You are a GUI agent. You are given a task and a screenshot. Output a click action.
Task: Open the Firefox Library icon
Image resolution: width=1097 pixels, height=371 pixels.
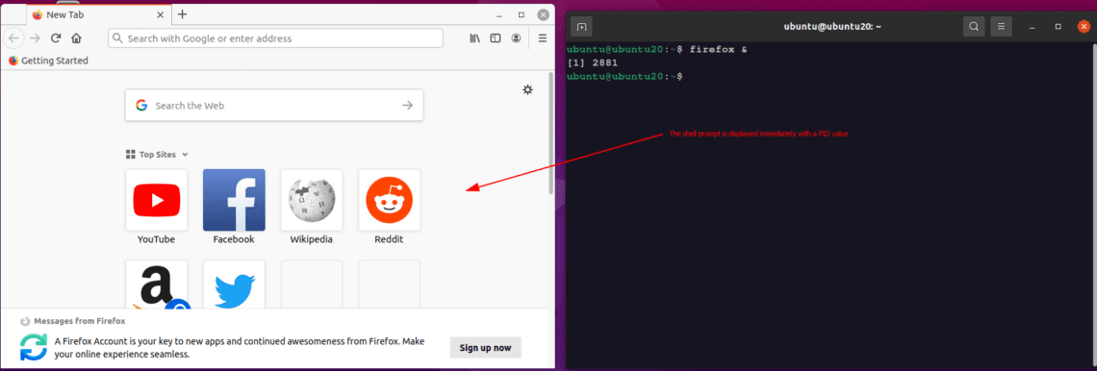pos(474,38)
